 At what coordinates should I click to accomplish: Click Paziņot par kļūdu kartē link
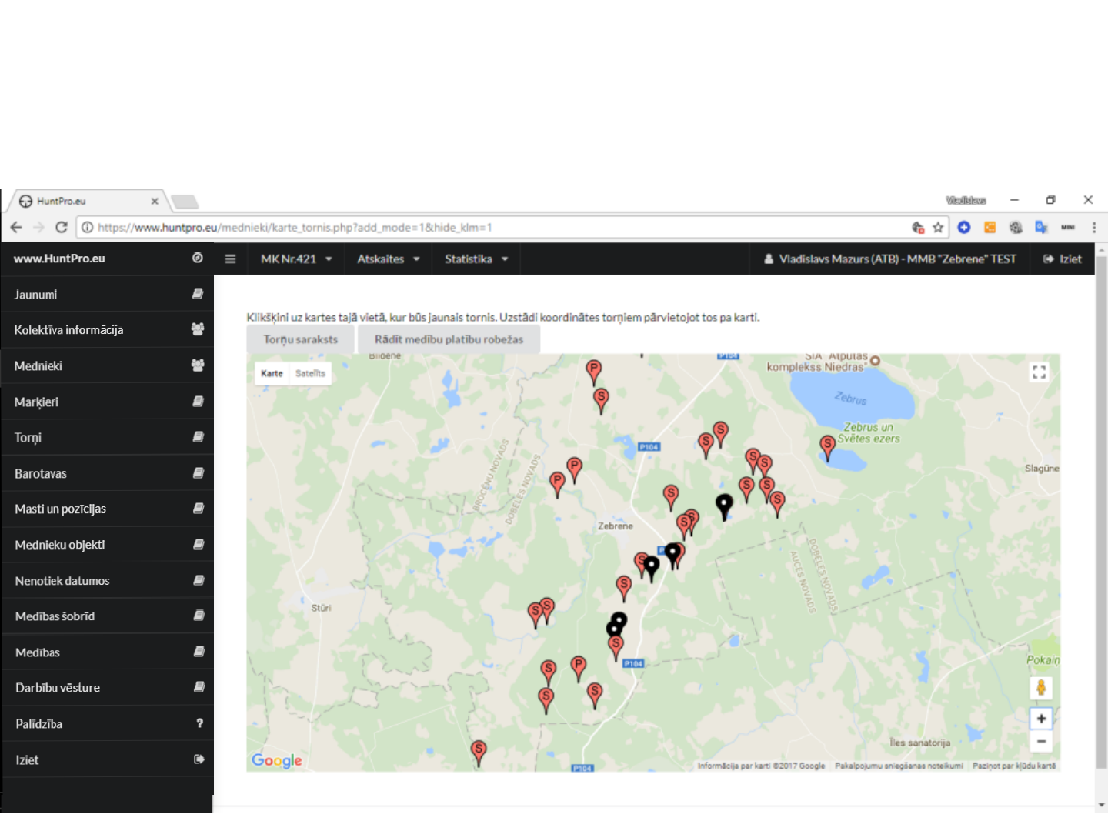[1014, 766]
